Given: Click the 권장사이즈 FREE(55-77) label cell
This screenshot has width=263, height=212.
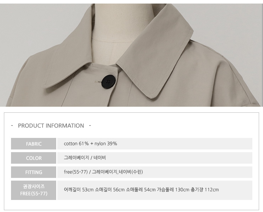Looking at the screenshot, I should click(x=33, y=190).
